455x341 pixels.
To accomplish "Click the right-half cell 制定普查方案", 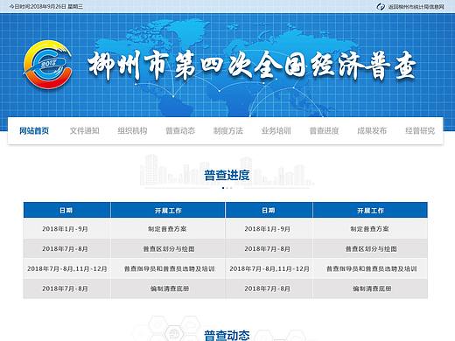I will pyautogui.click(x=369, y=229).
